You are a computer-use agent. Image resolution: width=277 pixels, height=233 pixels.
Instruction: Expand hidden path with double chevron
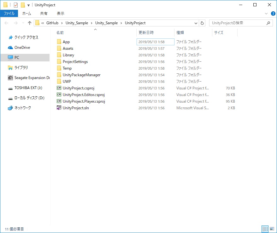tap(43, 23)
